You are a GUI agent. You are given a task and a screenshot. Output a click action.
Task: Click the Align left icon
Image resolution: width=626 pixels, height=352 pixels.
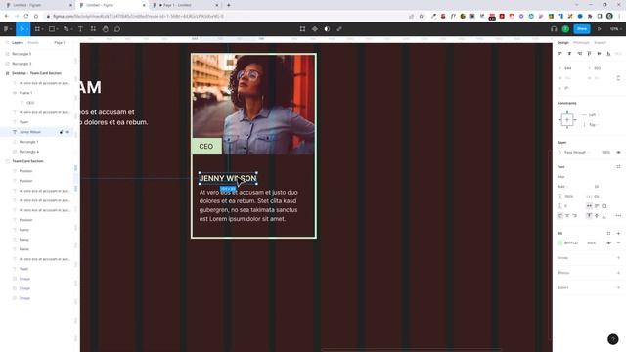pyautogui.click(x=559, y=53)
